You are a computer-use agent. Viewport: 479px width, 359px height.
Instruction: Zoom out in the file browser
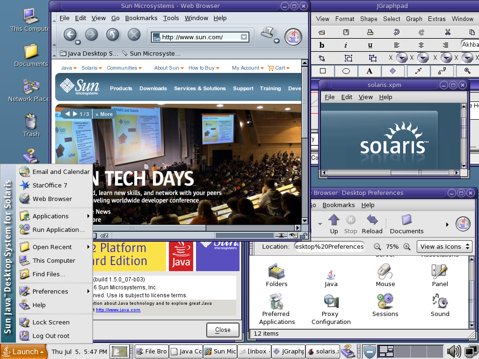click(377, 247)
